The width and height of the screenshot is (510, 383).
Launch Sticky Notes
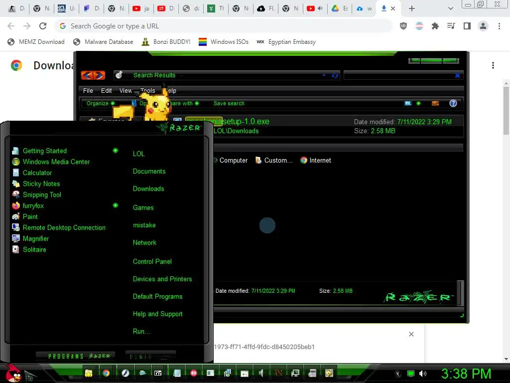tap(36, 184)
